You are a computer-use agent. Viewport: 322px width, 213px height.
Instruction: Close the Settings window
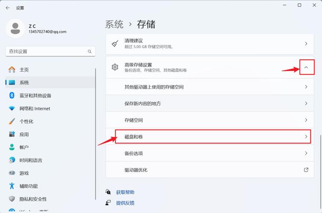click(x=314, y=5)
